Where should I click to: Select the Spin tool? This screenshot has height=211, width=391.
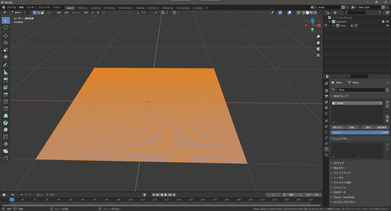point(6,123)
